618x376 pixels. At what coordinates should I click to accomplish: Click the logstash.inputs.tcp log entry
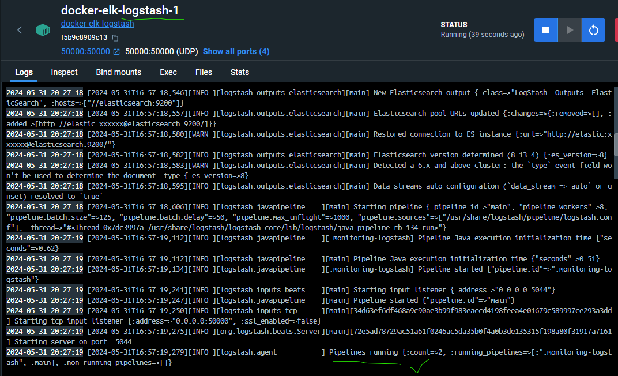(x=309, y=316)
